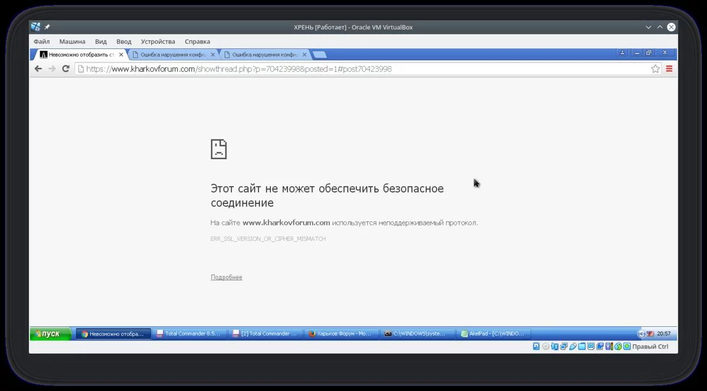Click the VirtualBox keyboard capture arrow icon
The height and width of the screenshot is (391, 707).
coord(627,347)
